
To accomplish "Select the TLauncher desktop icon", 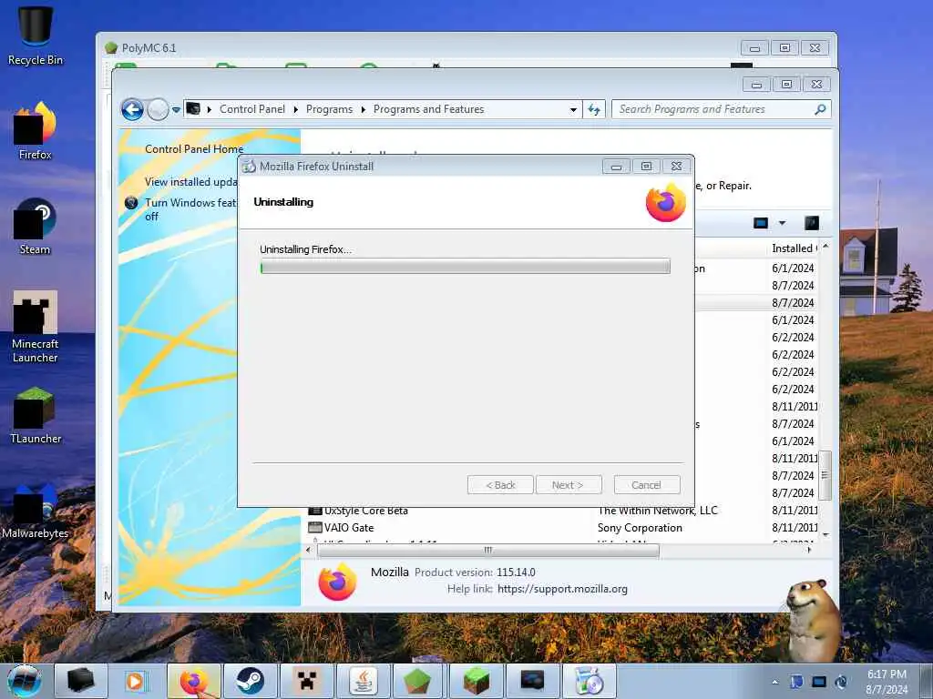I will point(36,415).
